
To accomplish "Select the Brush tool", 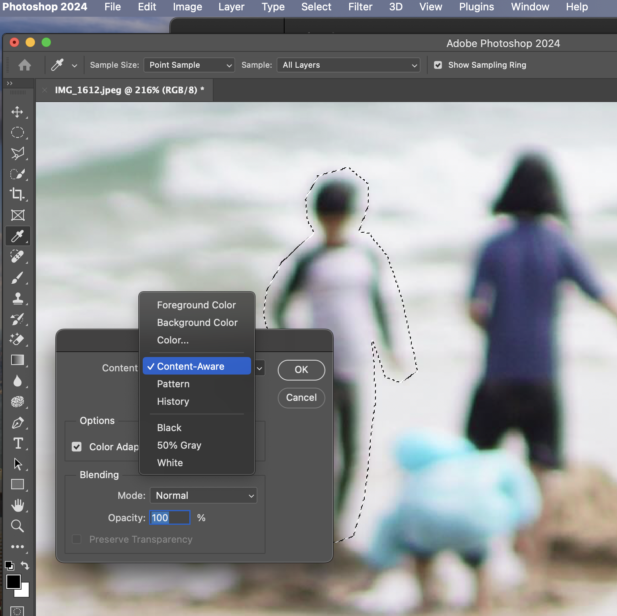I will click(17, 278).
